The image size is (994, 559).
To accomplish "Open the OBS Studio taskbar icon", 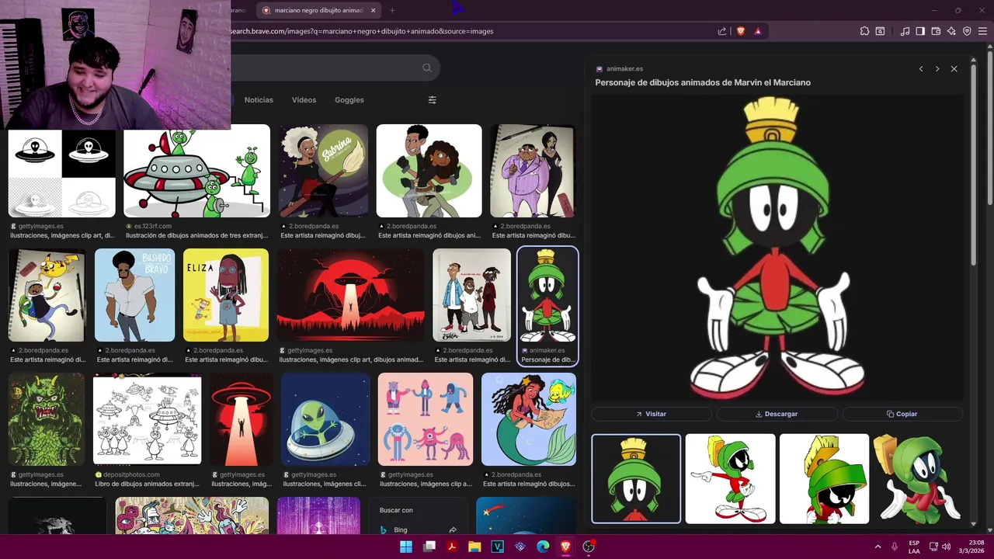I will pyautogui.click(x=589, y=547).
